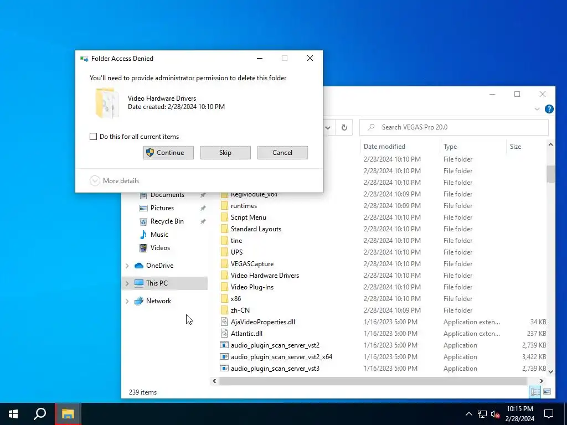567x425 pixels.
Task: Click the Video Hardware Drivers folder icon in dialog
Action: tap(107, 103)
